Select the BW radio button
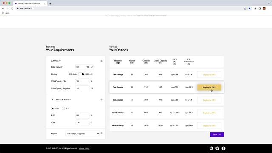 [63, 108]
